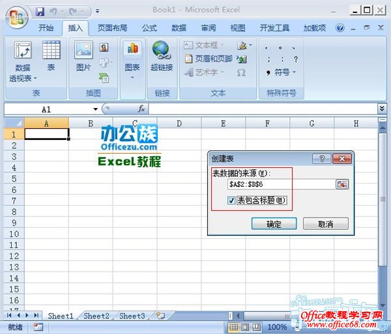Viewport: 391px width, 334px height.
Task: Expand the formula bar chevron
Action: point(382,109)
